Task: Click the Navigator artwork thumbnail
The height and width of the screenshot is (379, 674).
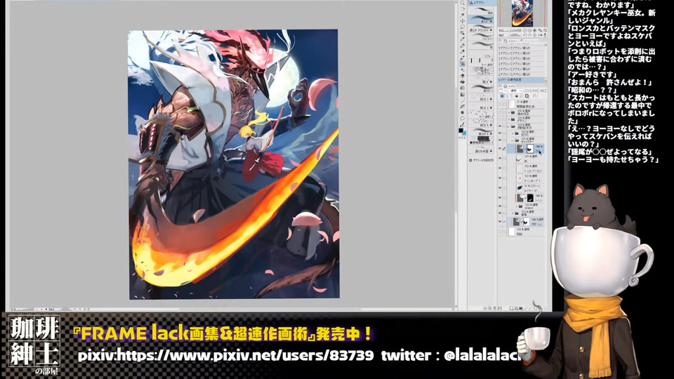Action: (522, 13)
